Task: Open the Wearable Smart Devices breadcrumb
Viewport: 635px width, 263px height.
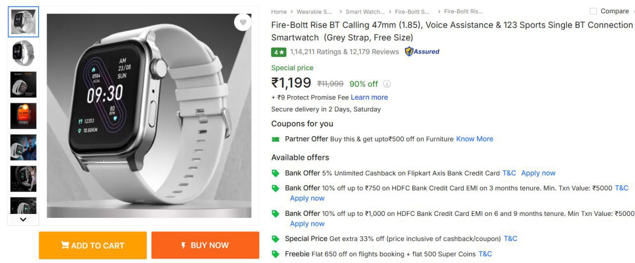Action: (314, 11)
